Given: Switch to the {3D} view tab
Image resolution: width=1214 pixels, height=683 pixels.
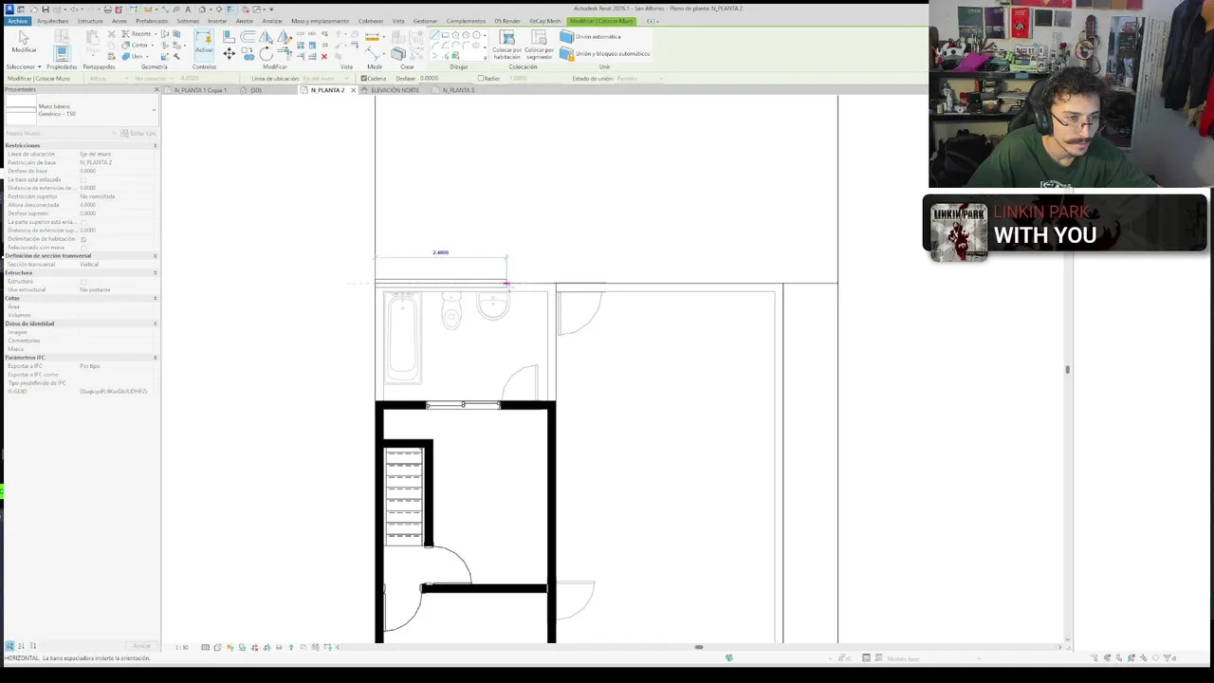Looking at the screenshot, I should (x=254, y=90).
